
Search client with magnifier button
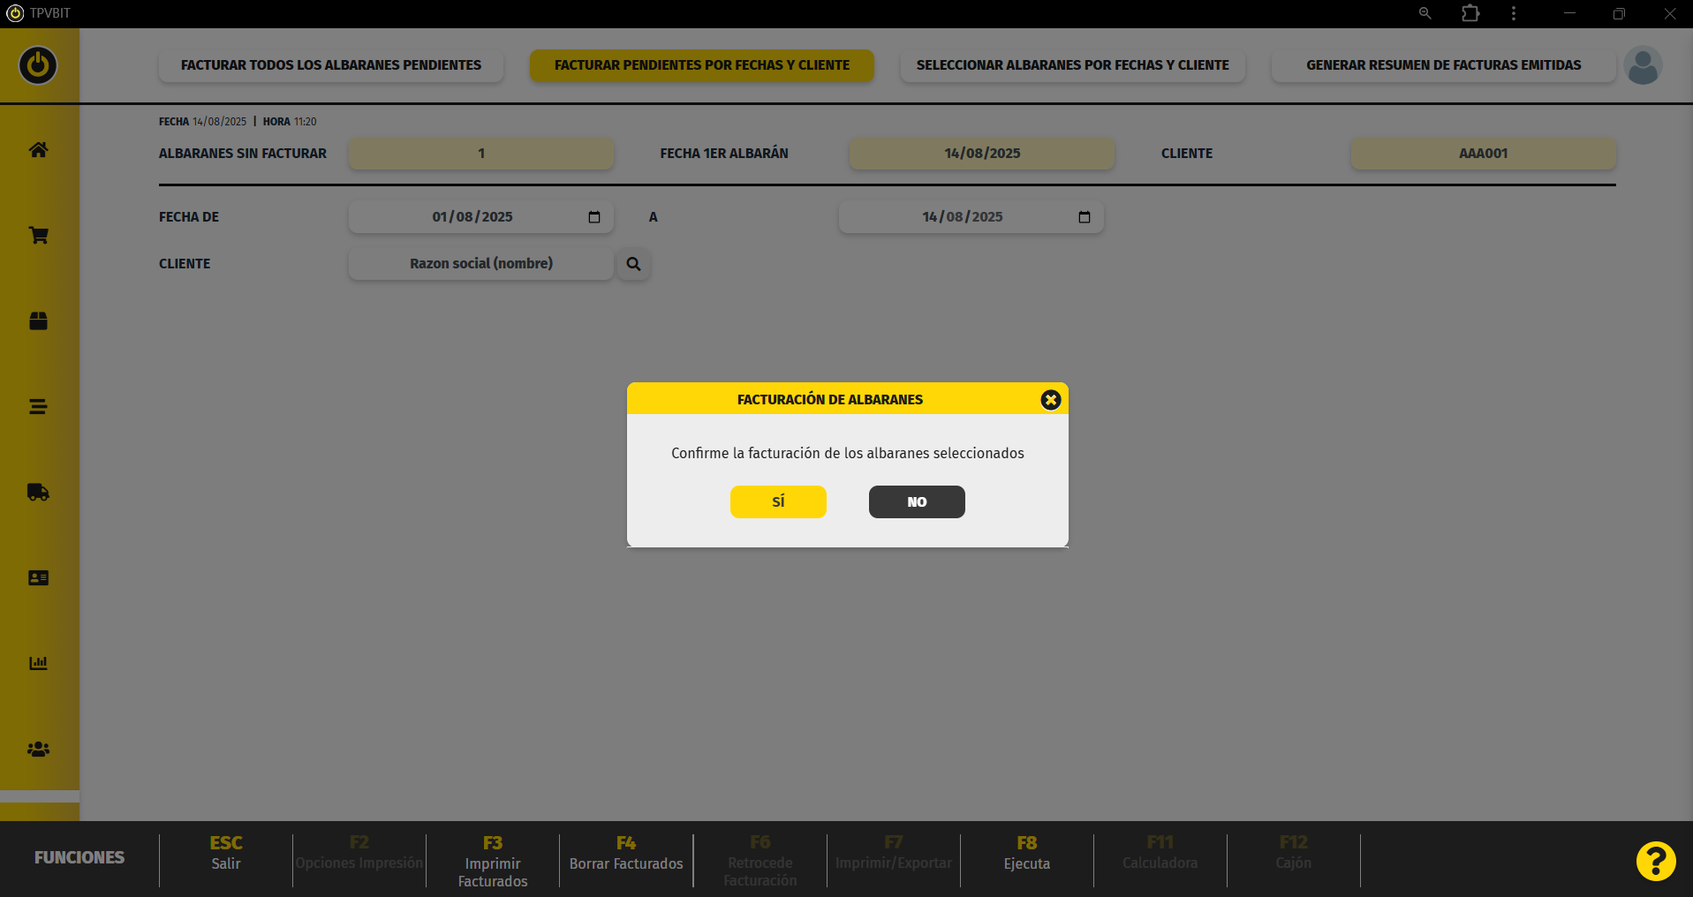633,264
